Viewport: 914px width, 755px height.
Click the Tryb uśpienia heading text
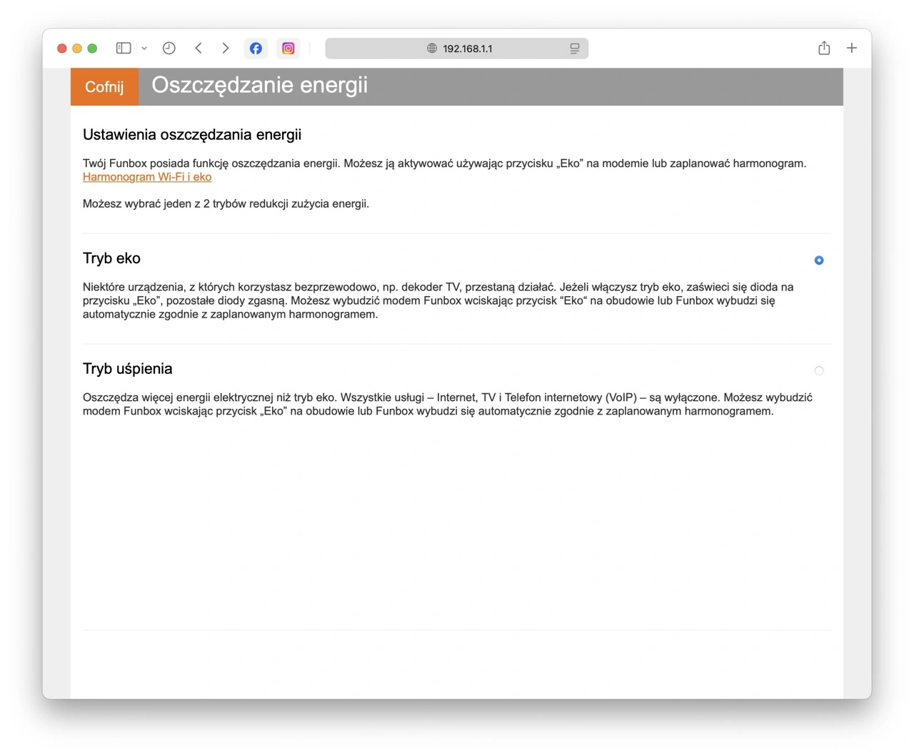click(x=128, y=369)
